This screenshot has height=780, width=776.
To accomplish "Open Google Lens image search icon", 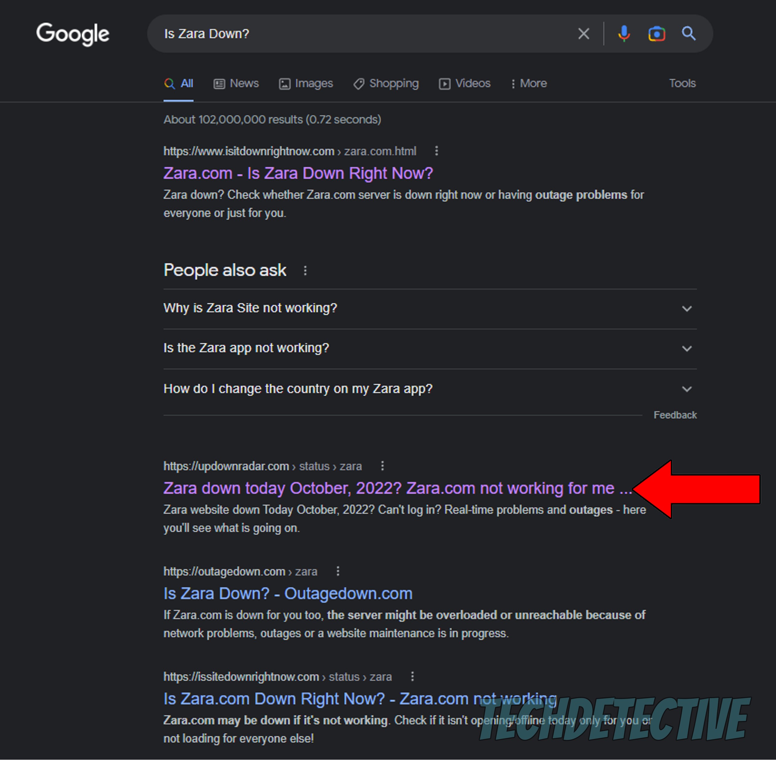I will point(656,33).
